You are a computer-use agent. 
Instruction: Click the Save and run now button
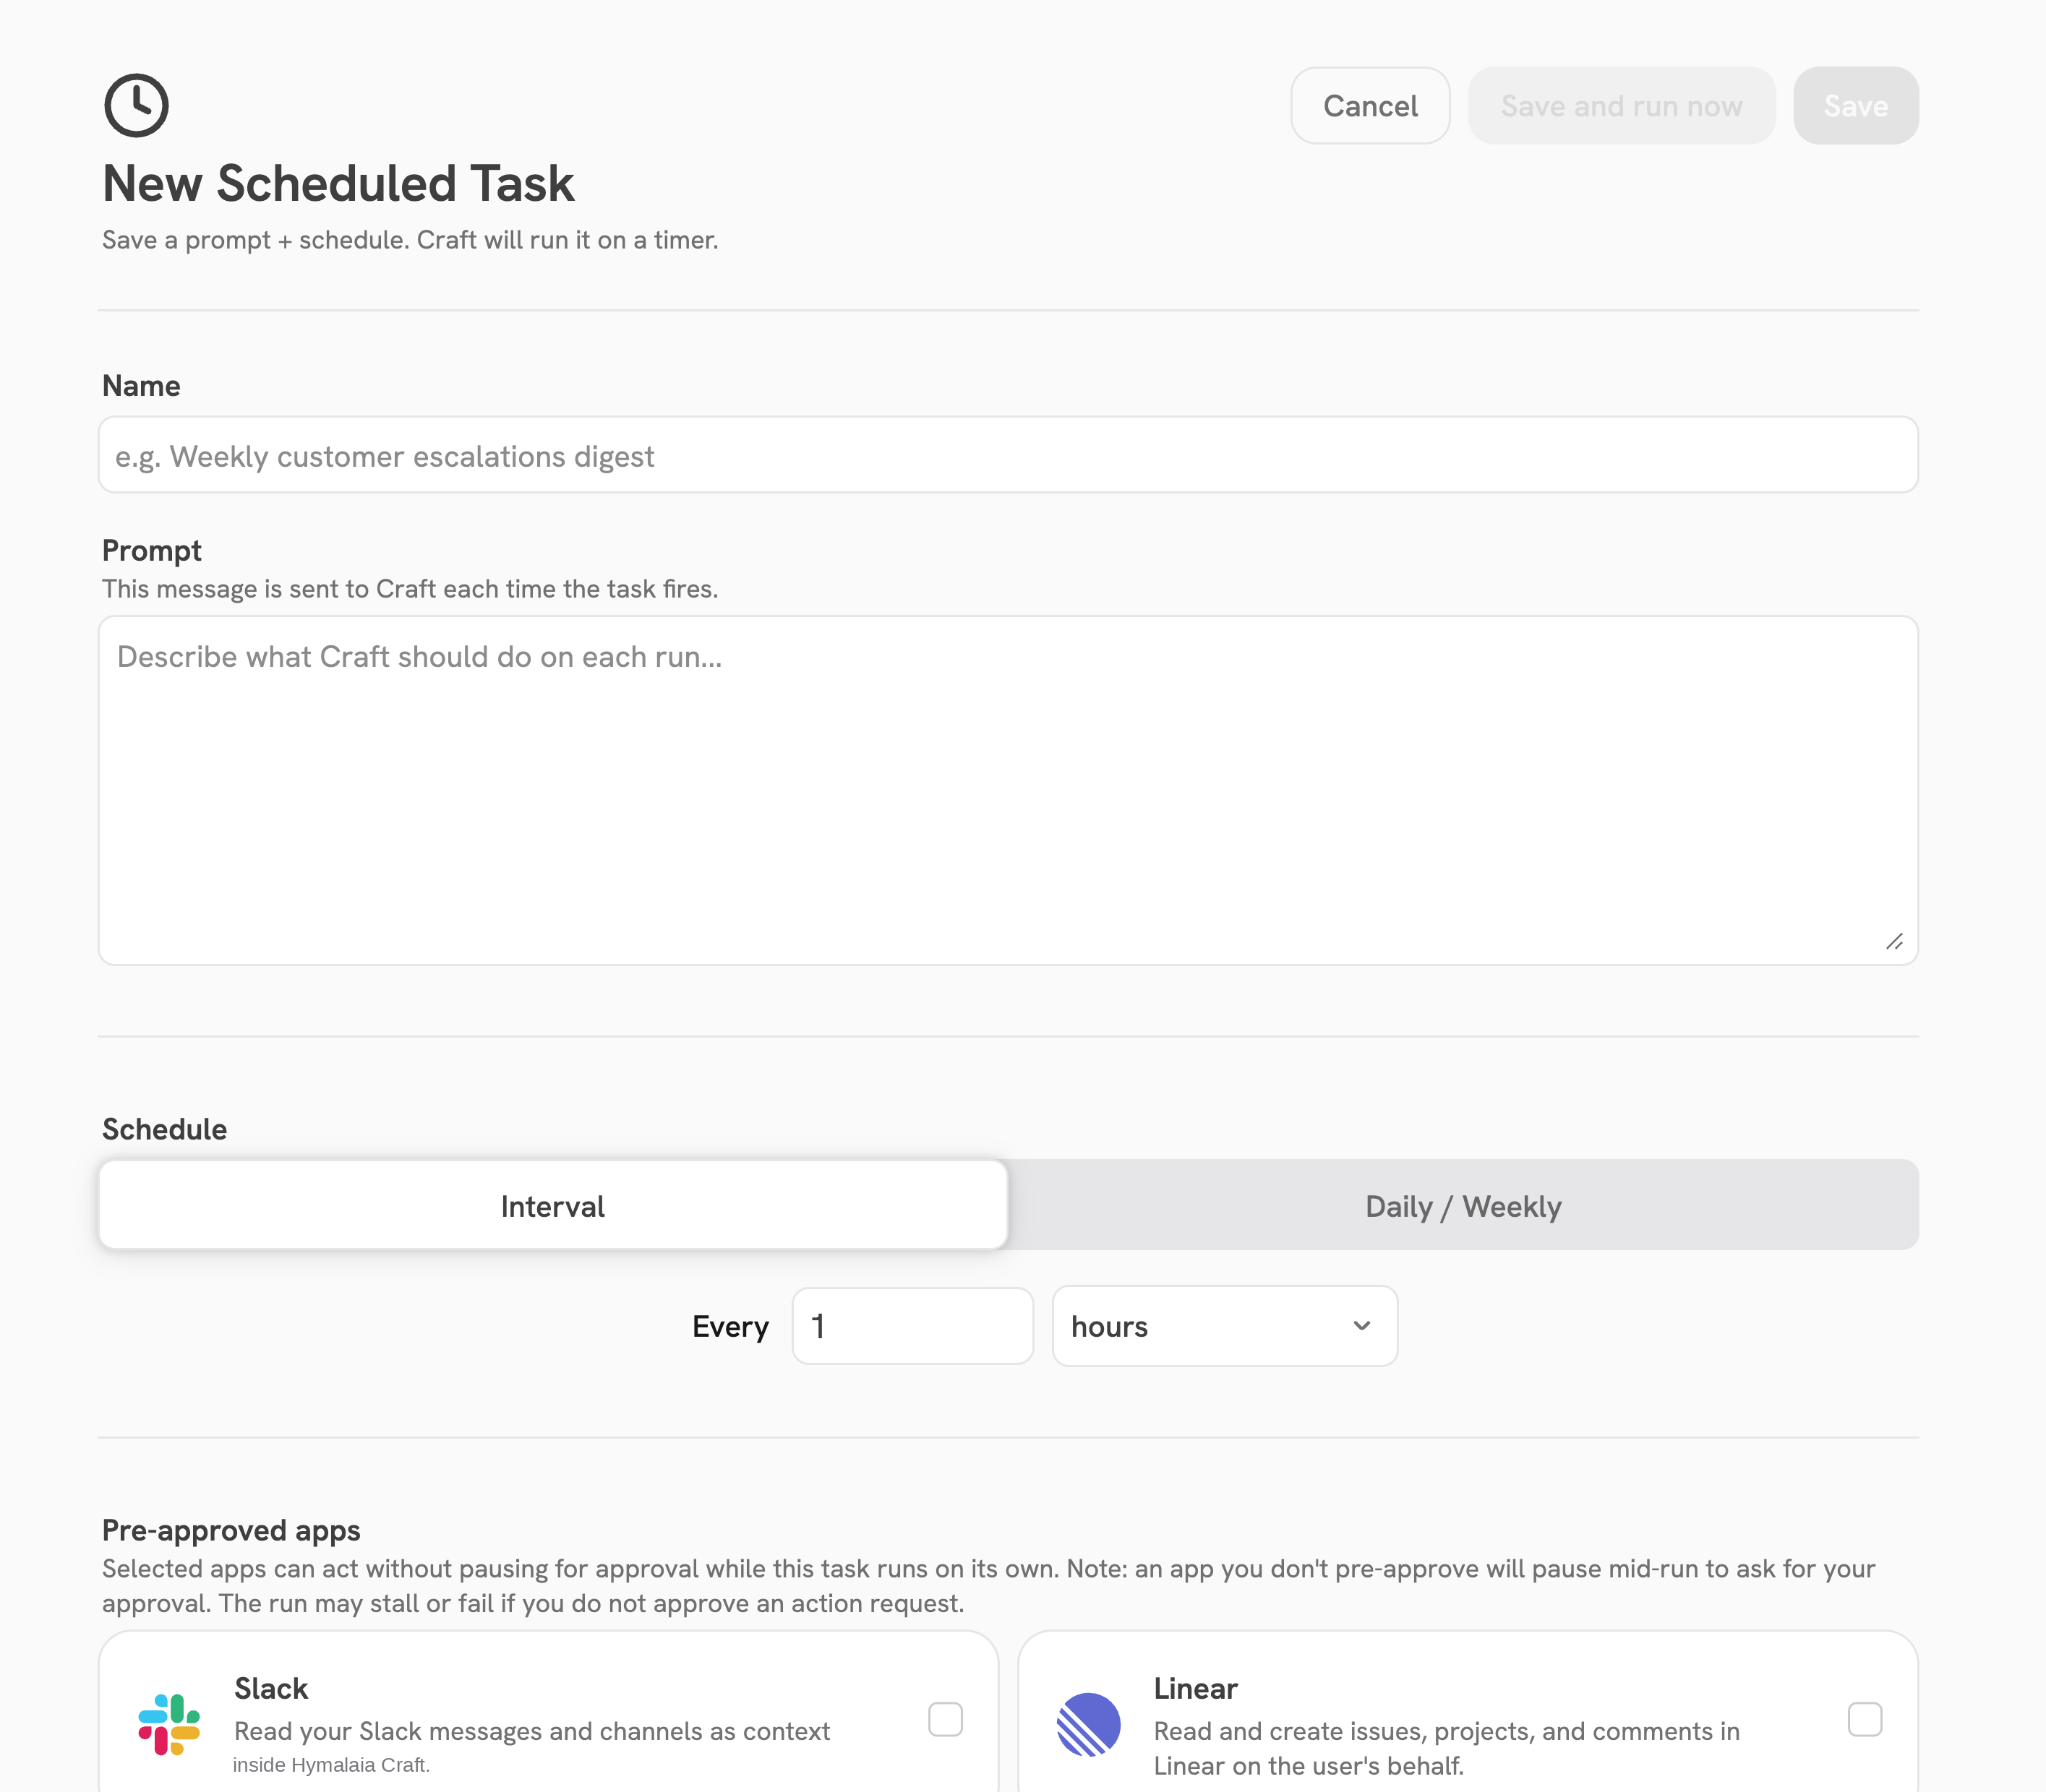pyautogui.click(x=1621, y=106)
